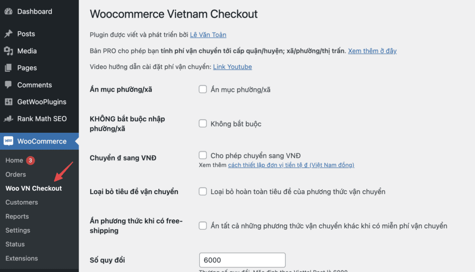
Task: Click the Pages icon in sidebar
Action: [x=8, y=68]
